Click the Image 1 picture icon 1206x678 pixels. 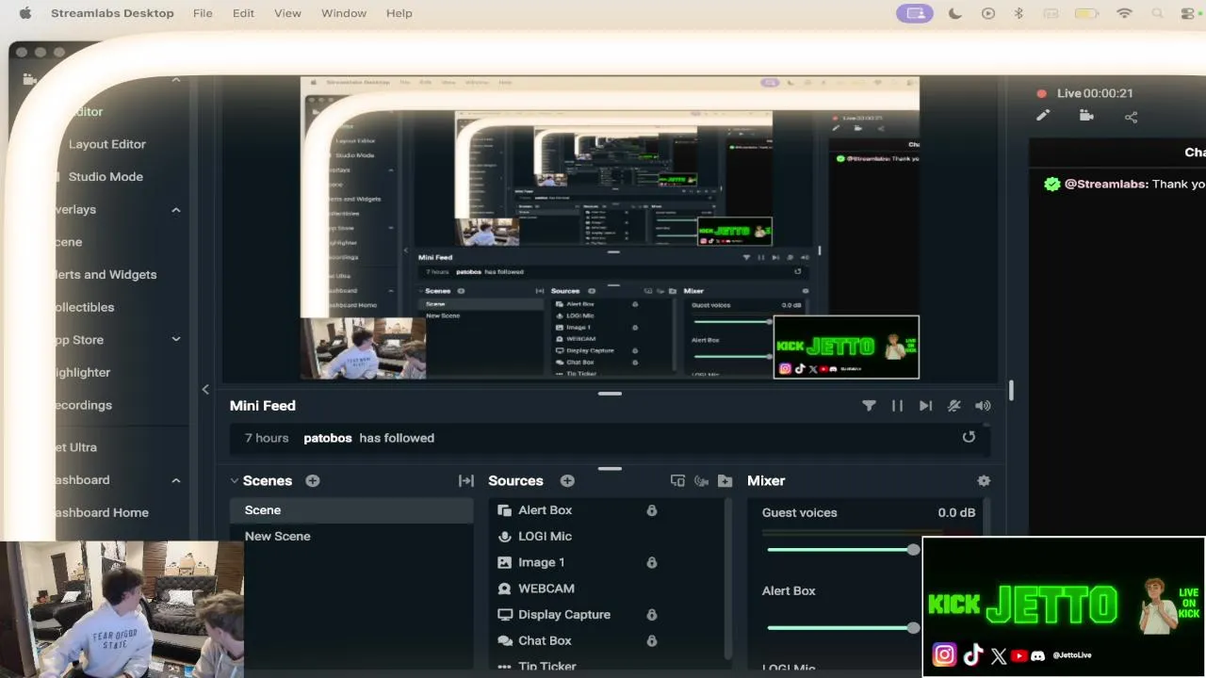[x=504, y=562]
